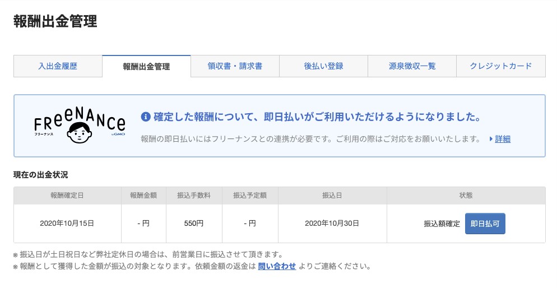Image resolution: width=557 pixels, height=288 pixels.
Task: Click the 振込額確定 status text
Action: (442, 224)
